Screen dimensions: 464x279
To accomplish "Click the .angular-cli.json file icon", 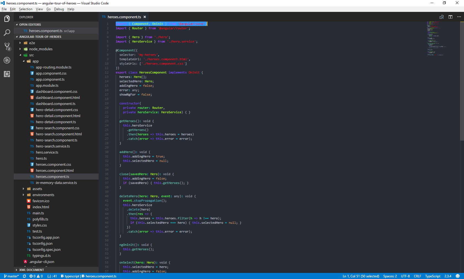I will pos(25,262).
